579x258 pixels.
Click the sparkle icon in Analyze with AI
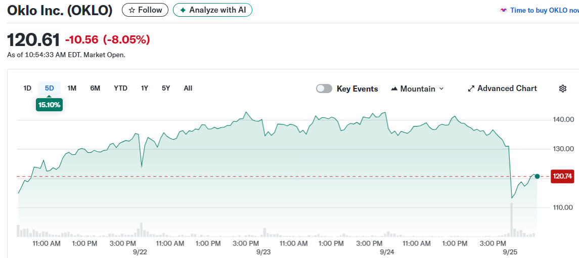[183, 10]
